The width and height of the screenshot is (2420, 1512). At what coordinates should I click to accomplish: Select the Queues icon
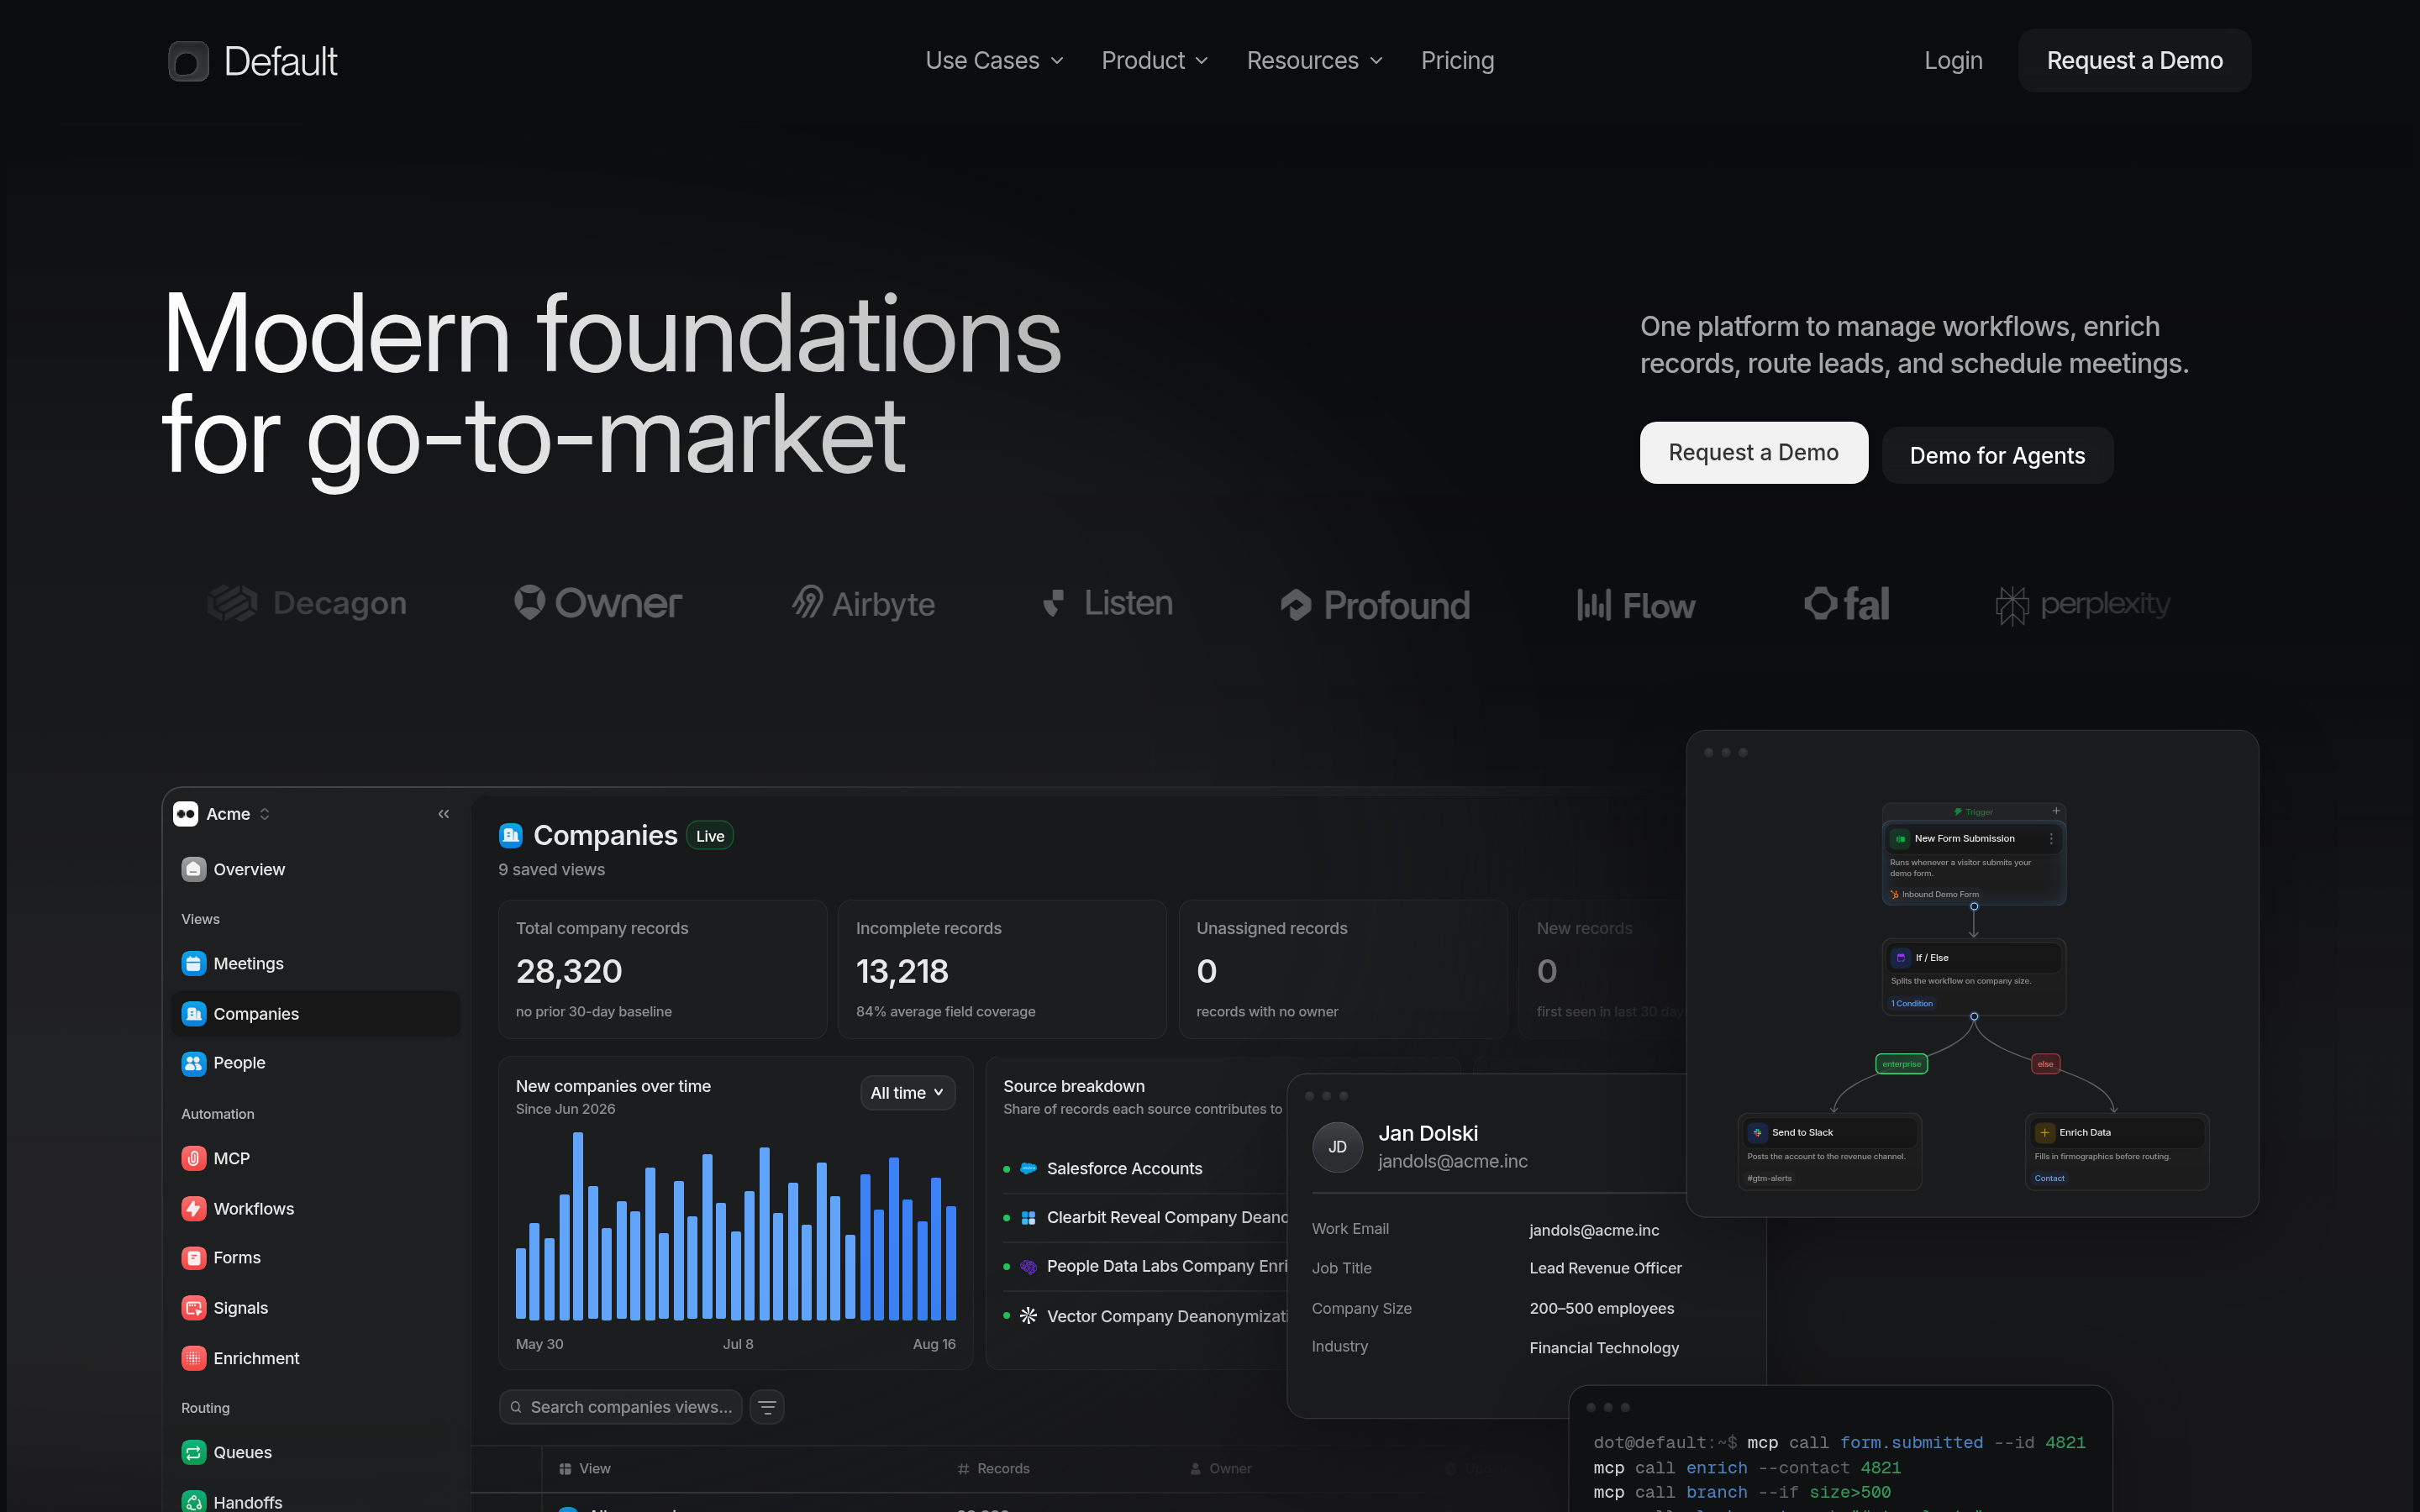[x=193, y=1452]
